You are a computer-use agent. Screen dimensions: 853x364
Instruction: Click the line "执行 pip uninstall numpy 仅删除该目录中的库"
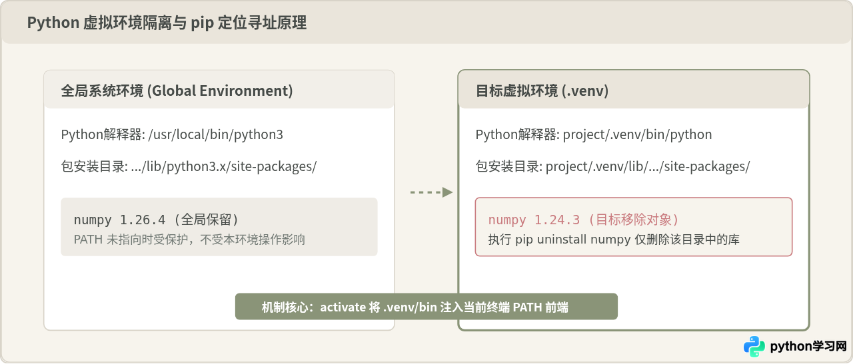point(614,240)
